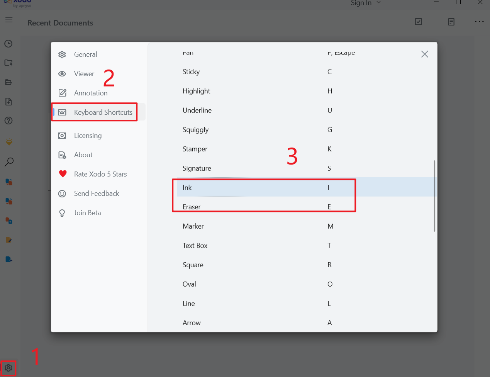Open the help question mark icon

click(x=8, y=121)
